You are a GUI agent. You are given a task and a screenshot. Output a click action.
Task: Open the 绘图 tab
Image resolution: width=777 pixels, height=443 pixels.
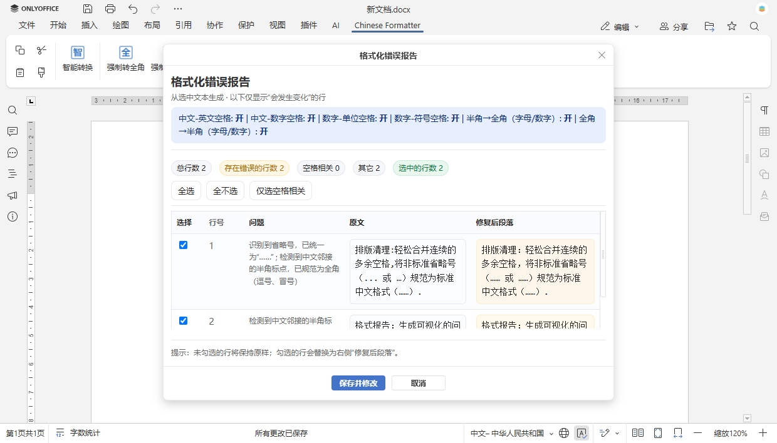(121, 26)
